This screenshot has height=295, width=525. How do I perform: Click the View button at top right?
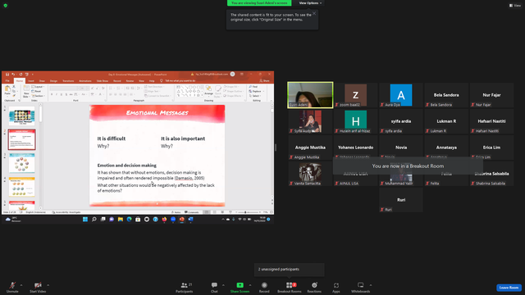[x=515, y=6]
